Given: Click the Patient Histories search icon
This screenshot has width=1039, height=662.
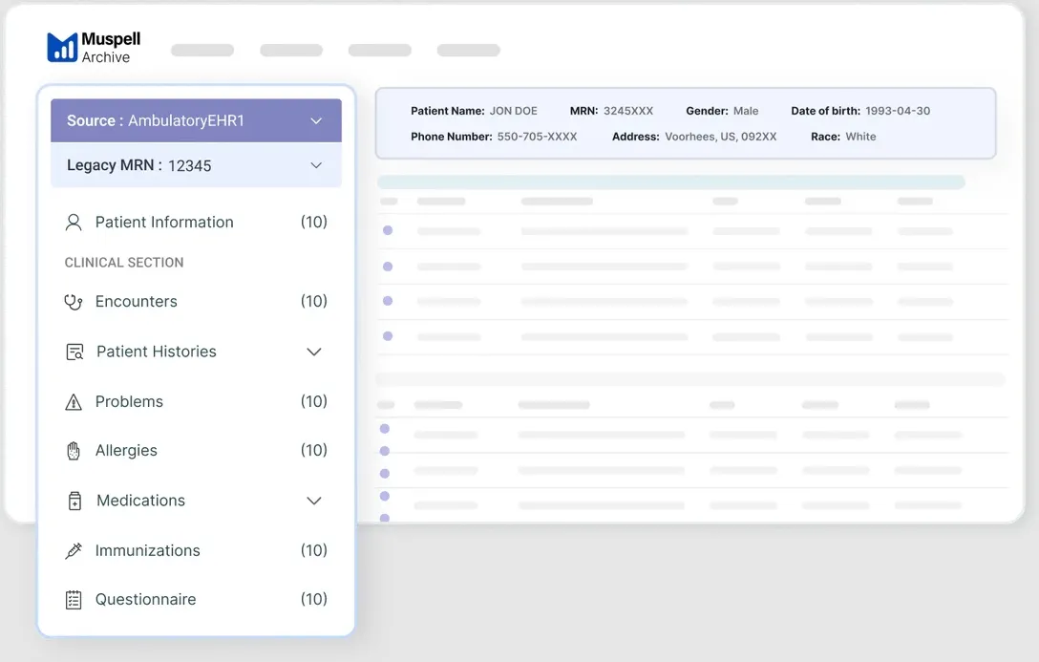Looking at the screenshot, I should click(x=74, y=352).
